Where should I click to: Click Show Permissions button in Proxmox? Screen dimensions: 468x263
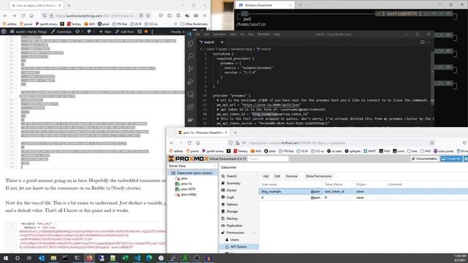[x=318, y=176]
